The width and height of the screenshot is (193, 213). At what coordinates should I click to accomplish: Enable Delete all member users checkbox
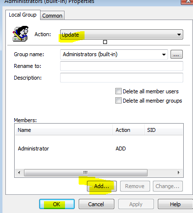(x=118, y=91)
